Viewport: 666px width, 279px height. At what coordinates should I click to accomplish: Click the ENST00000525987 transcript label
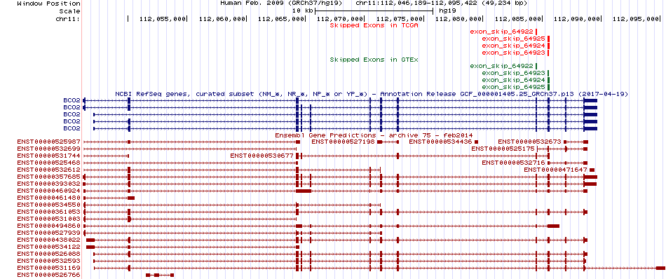coord(49,142)
